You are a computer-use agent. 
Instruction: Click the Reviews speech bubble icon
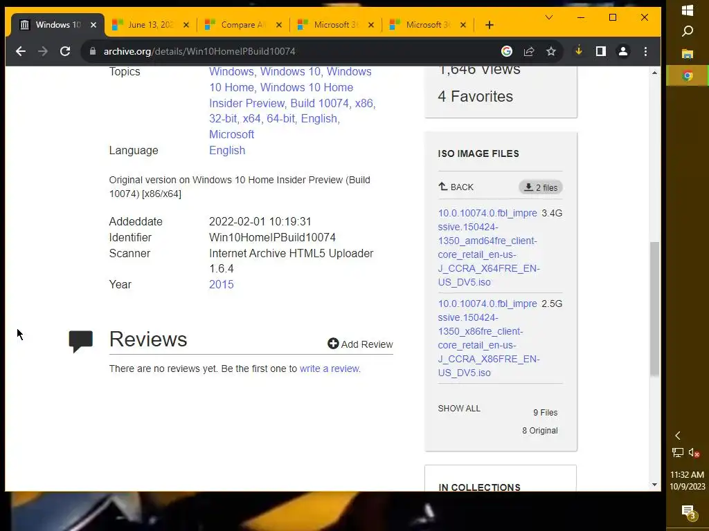click(x=80, y=342)
